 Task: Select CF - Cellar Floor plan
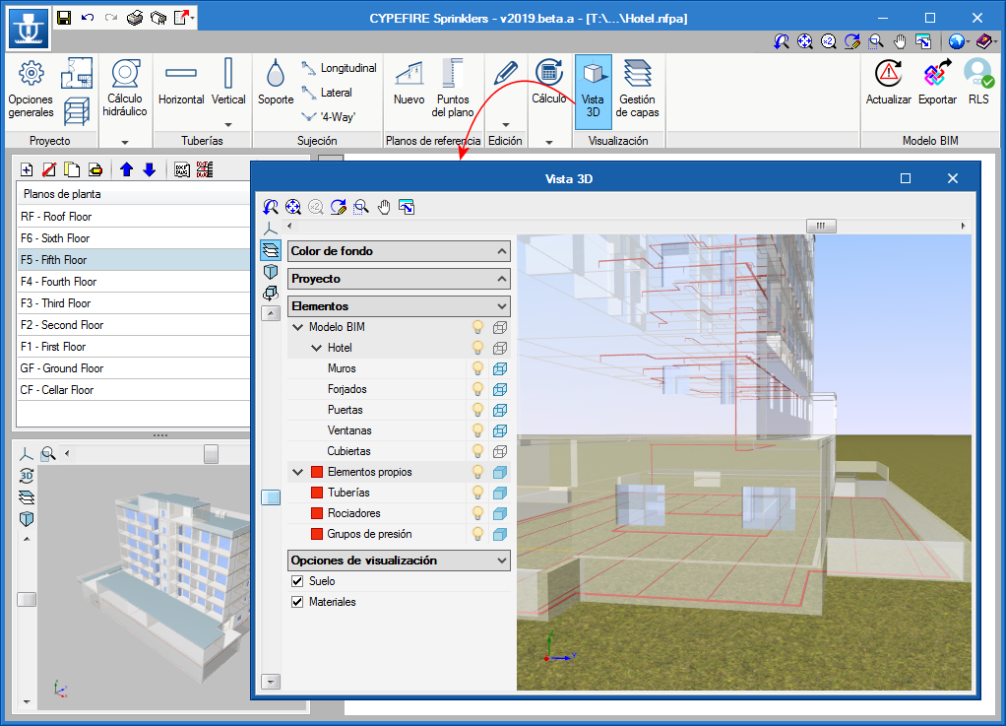133,390
